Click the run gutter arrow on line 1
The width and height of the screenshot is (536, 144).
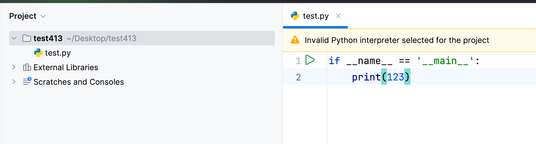(x=310, y=60)
